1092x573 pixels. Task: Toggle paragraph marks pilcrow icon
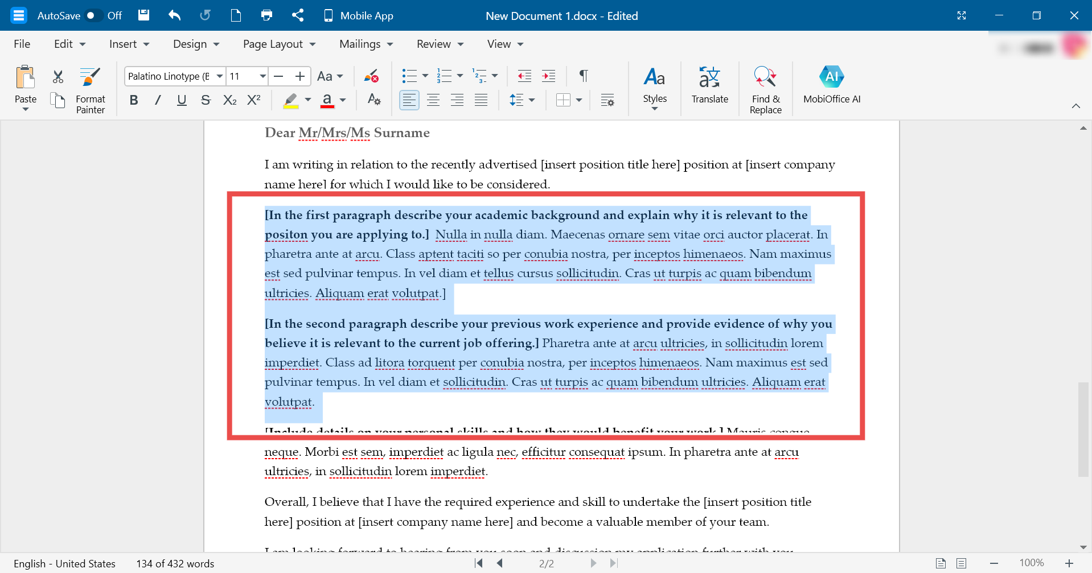coord(584,76)
